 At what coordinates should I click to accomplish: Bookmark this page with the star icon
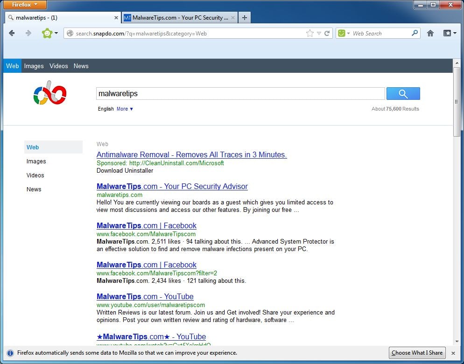click(309, 33)
